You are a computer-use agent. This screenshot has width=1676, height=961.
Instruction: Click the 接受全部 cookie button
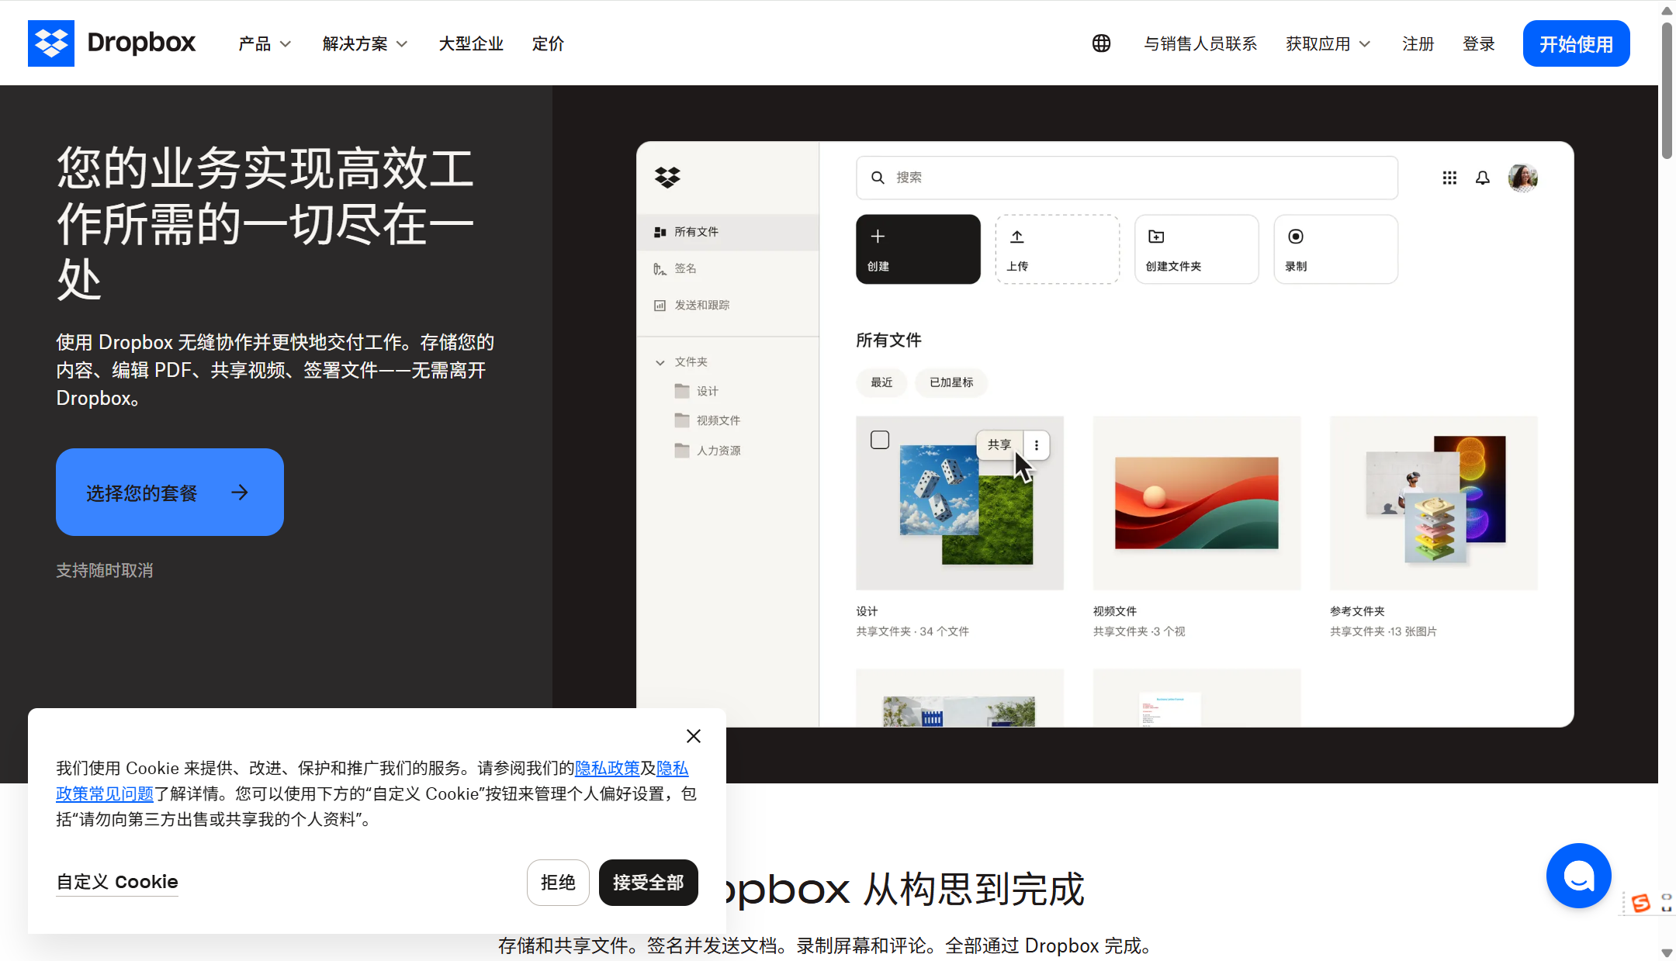[648, 883]
